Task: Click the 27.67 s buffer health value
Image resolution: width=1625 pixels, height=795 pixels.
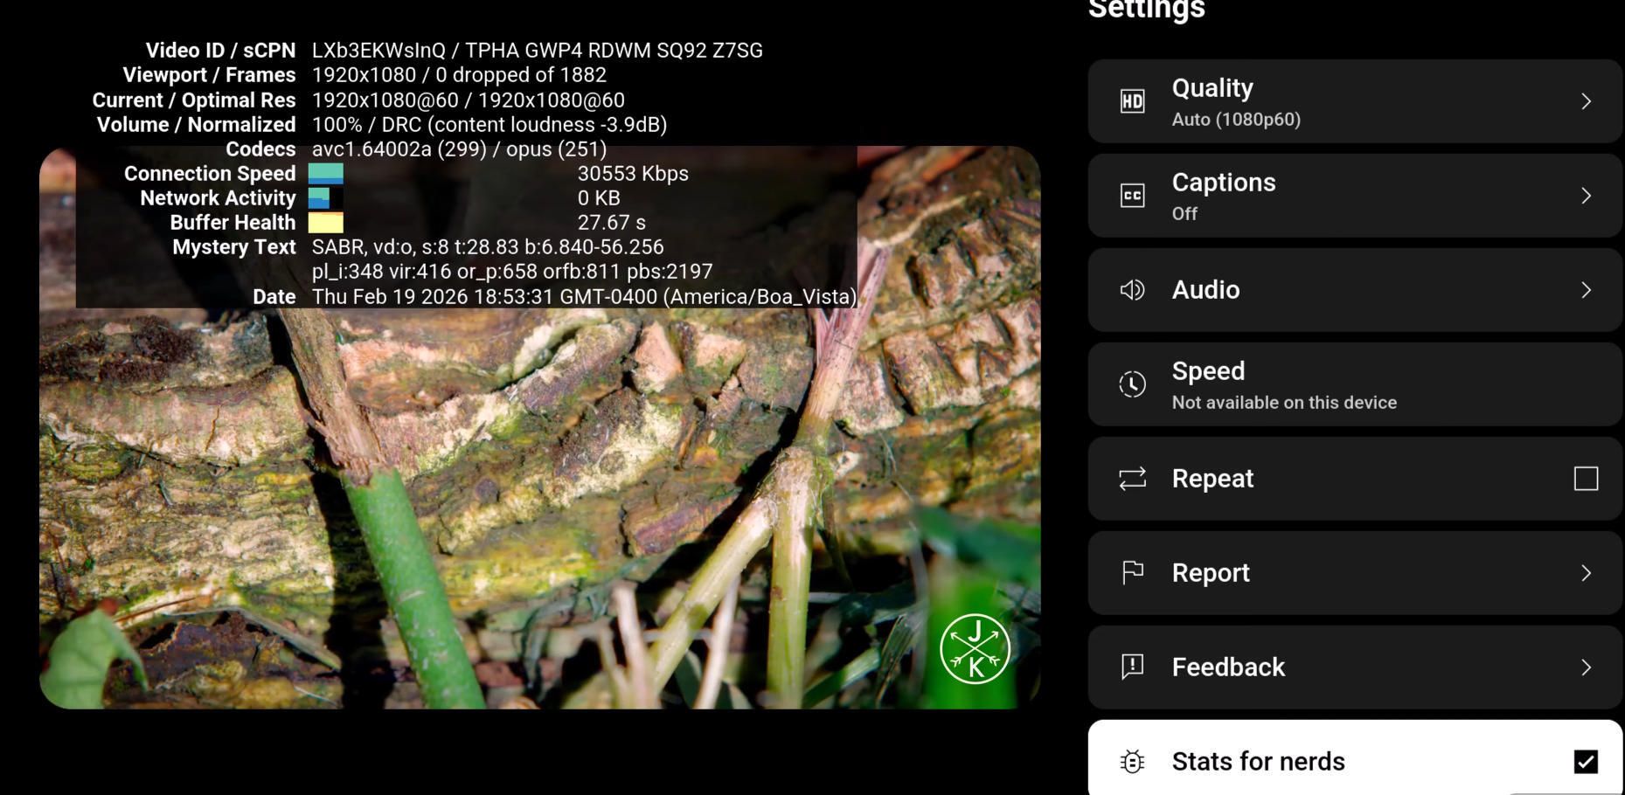Action: [612, 223]
